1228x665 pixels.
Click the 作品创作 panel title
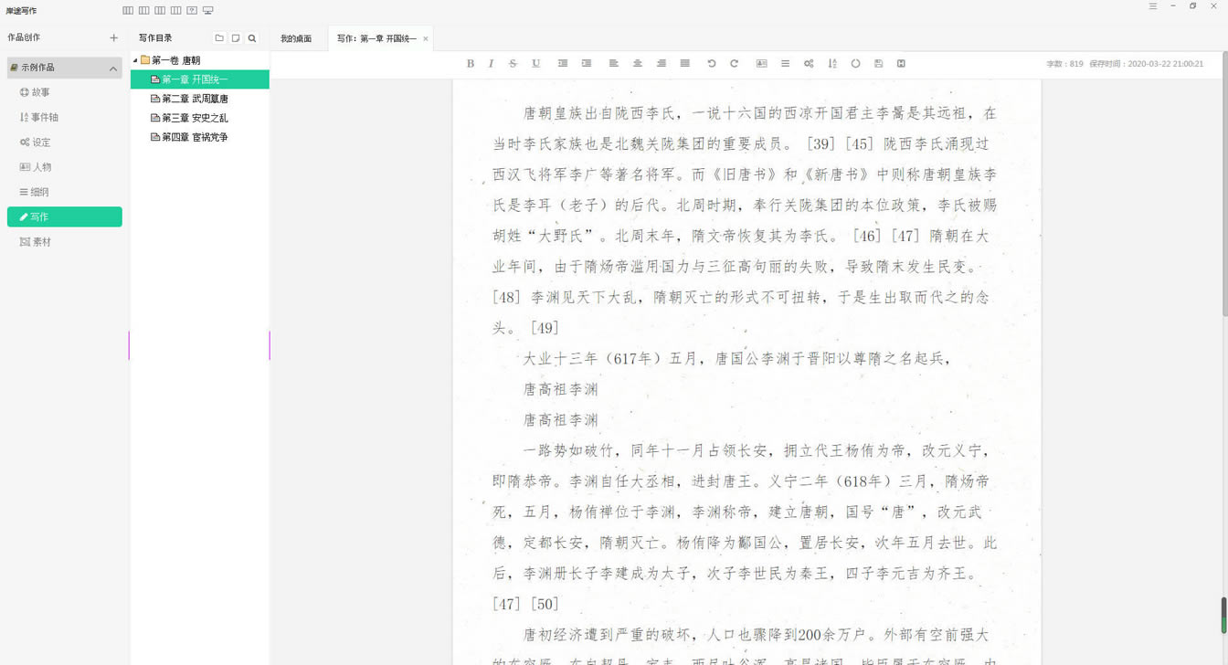click(x=24, y=37)
